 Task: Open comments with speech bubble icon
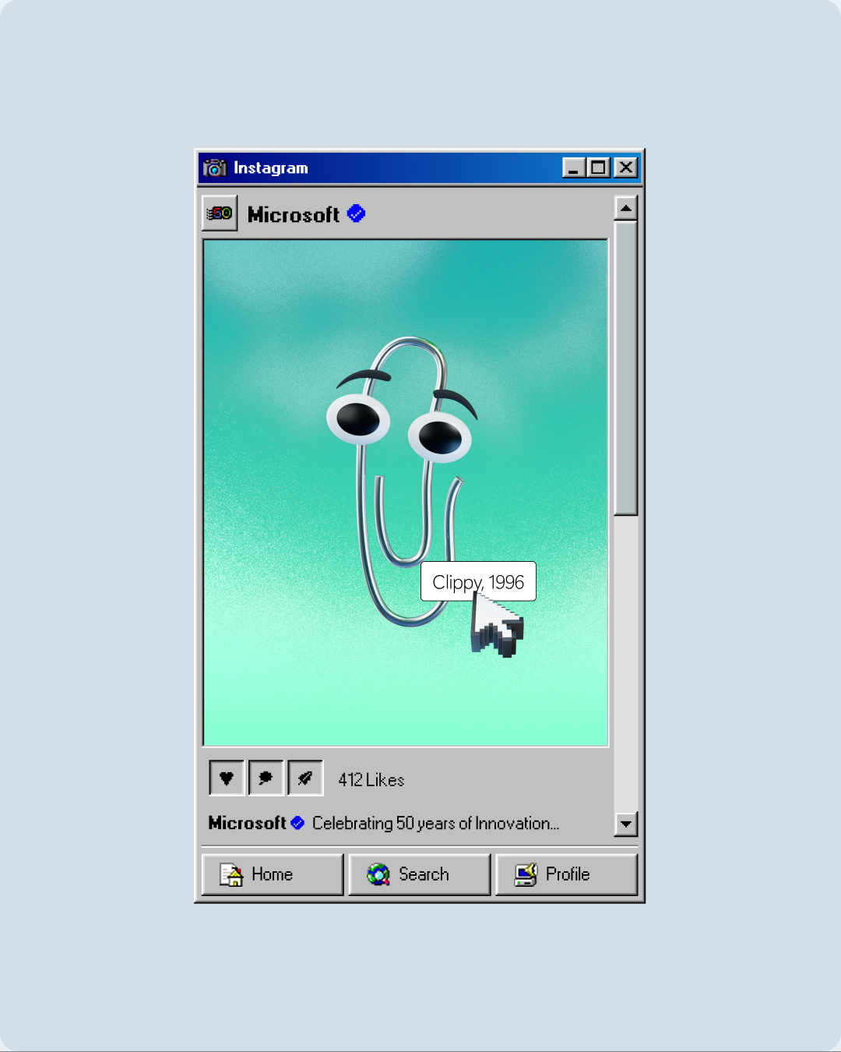266,778
